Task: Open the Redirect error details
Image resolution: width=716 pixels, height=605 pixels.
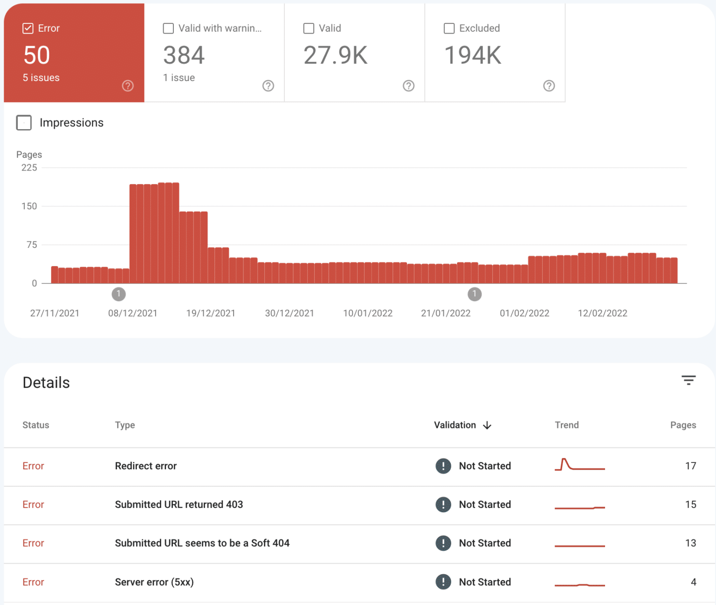Action: click(146, 466)
